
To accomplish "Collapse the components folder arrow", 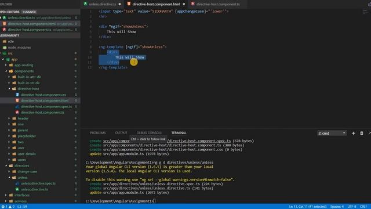I will [6, 71].
